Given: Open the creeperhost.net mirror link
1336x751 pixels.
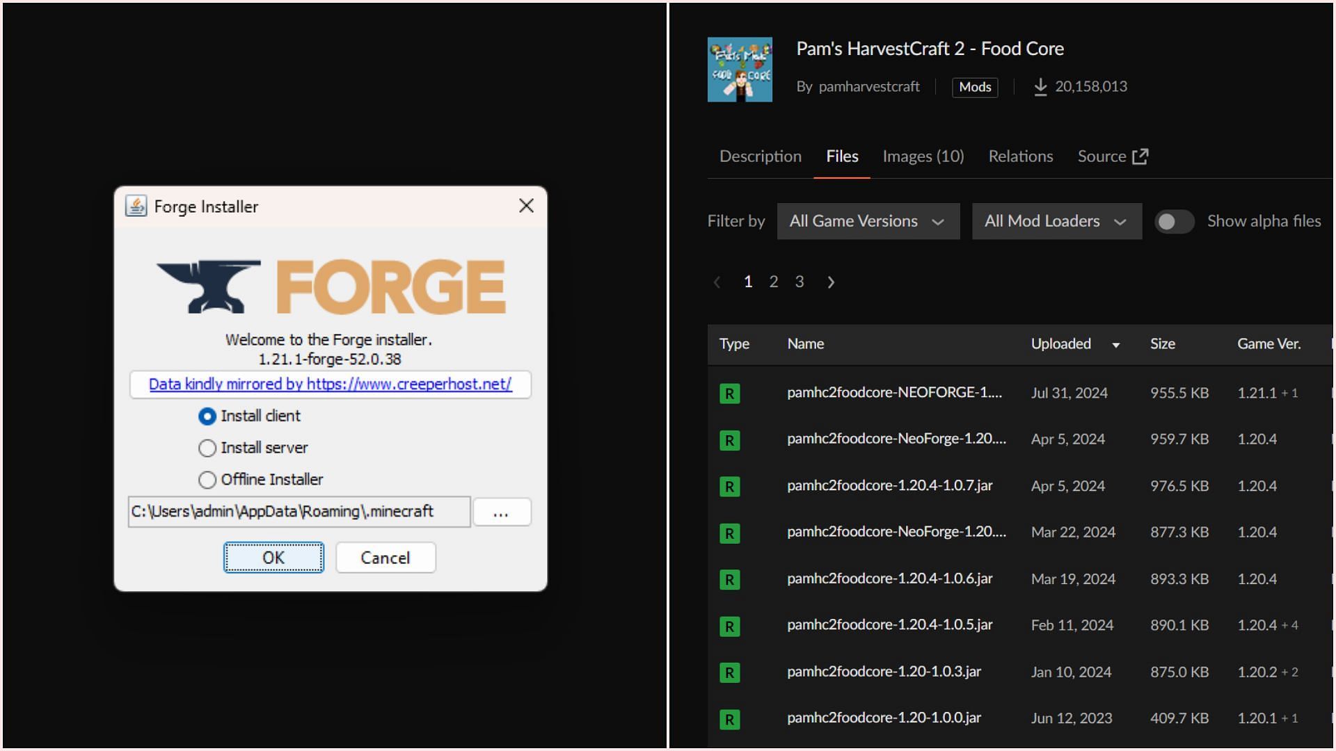Looking at the screenshot, I should (331, 385).
